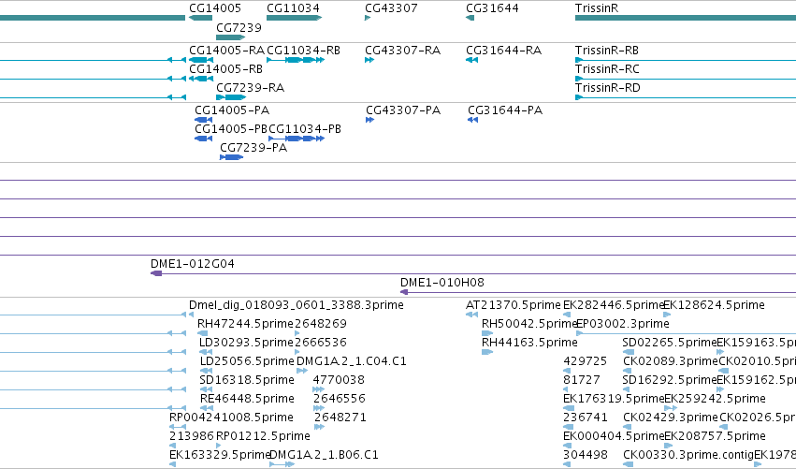Select the CG31644 gene label

(492, 8)
